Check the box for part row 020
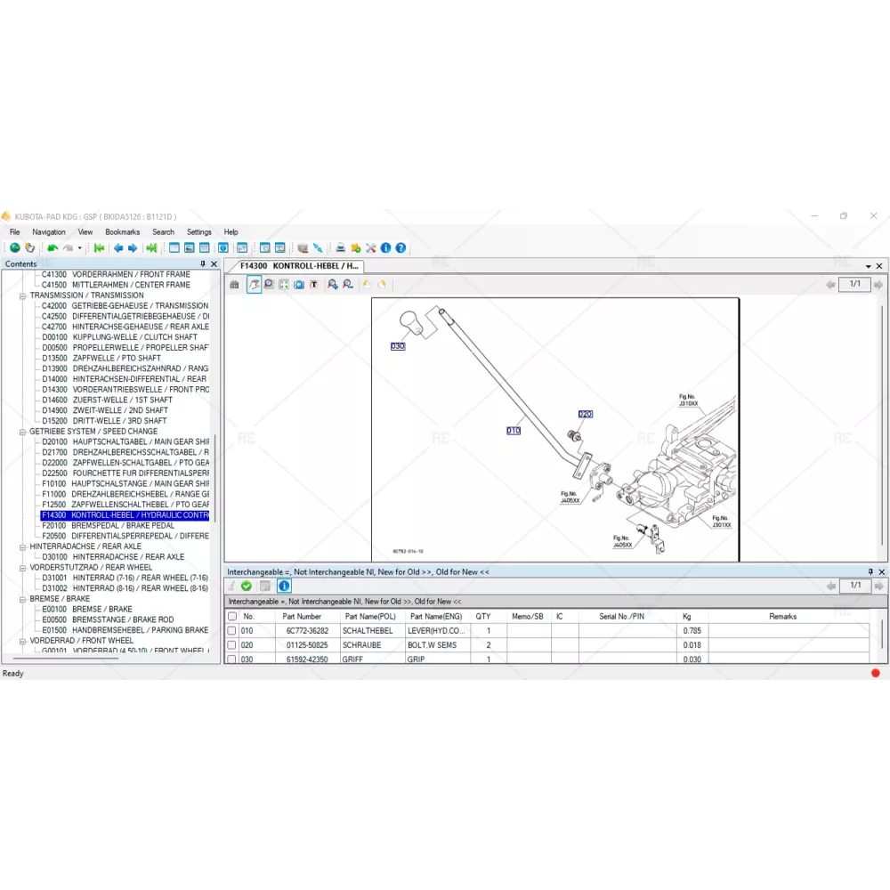This screenshot has height=890, width=890. coord(232,645)
